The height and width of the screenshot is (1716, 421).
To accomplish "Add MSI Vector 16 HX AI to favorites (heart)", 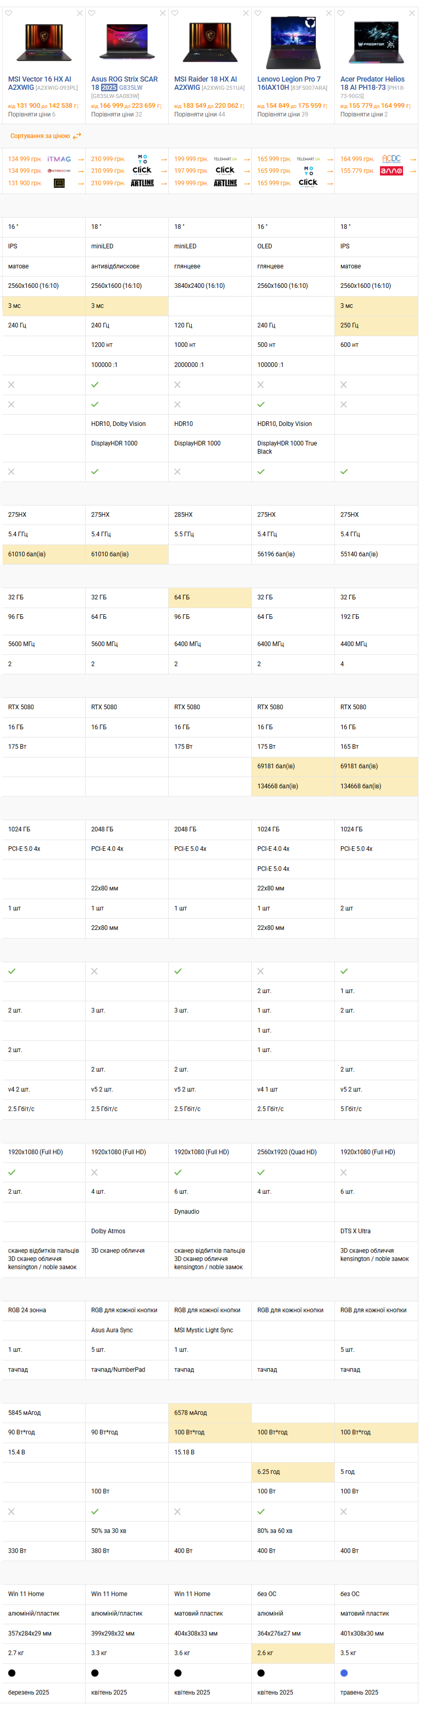I will pyautogui.click(x=9, y=13).
